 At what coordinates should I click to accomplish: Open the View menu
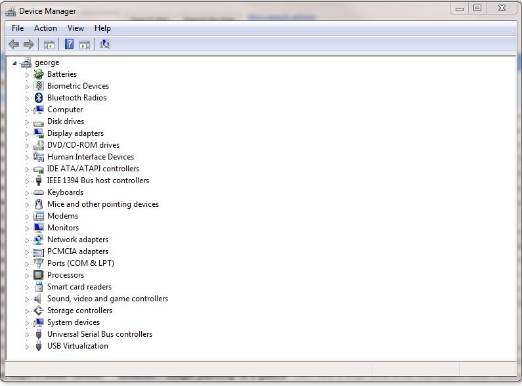click(x=76, y=28)
